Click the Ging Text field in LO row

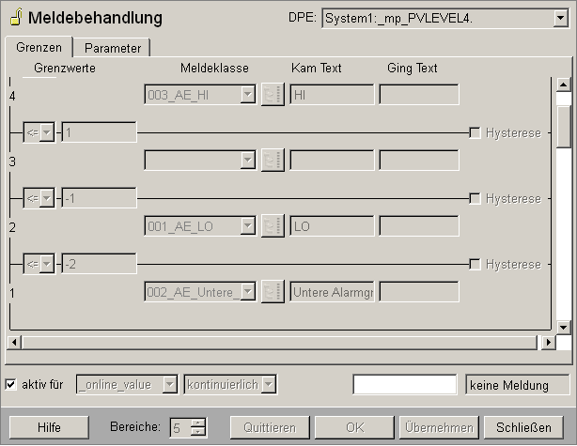click(419, 225)
